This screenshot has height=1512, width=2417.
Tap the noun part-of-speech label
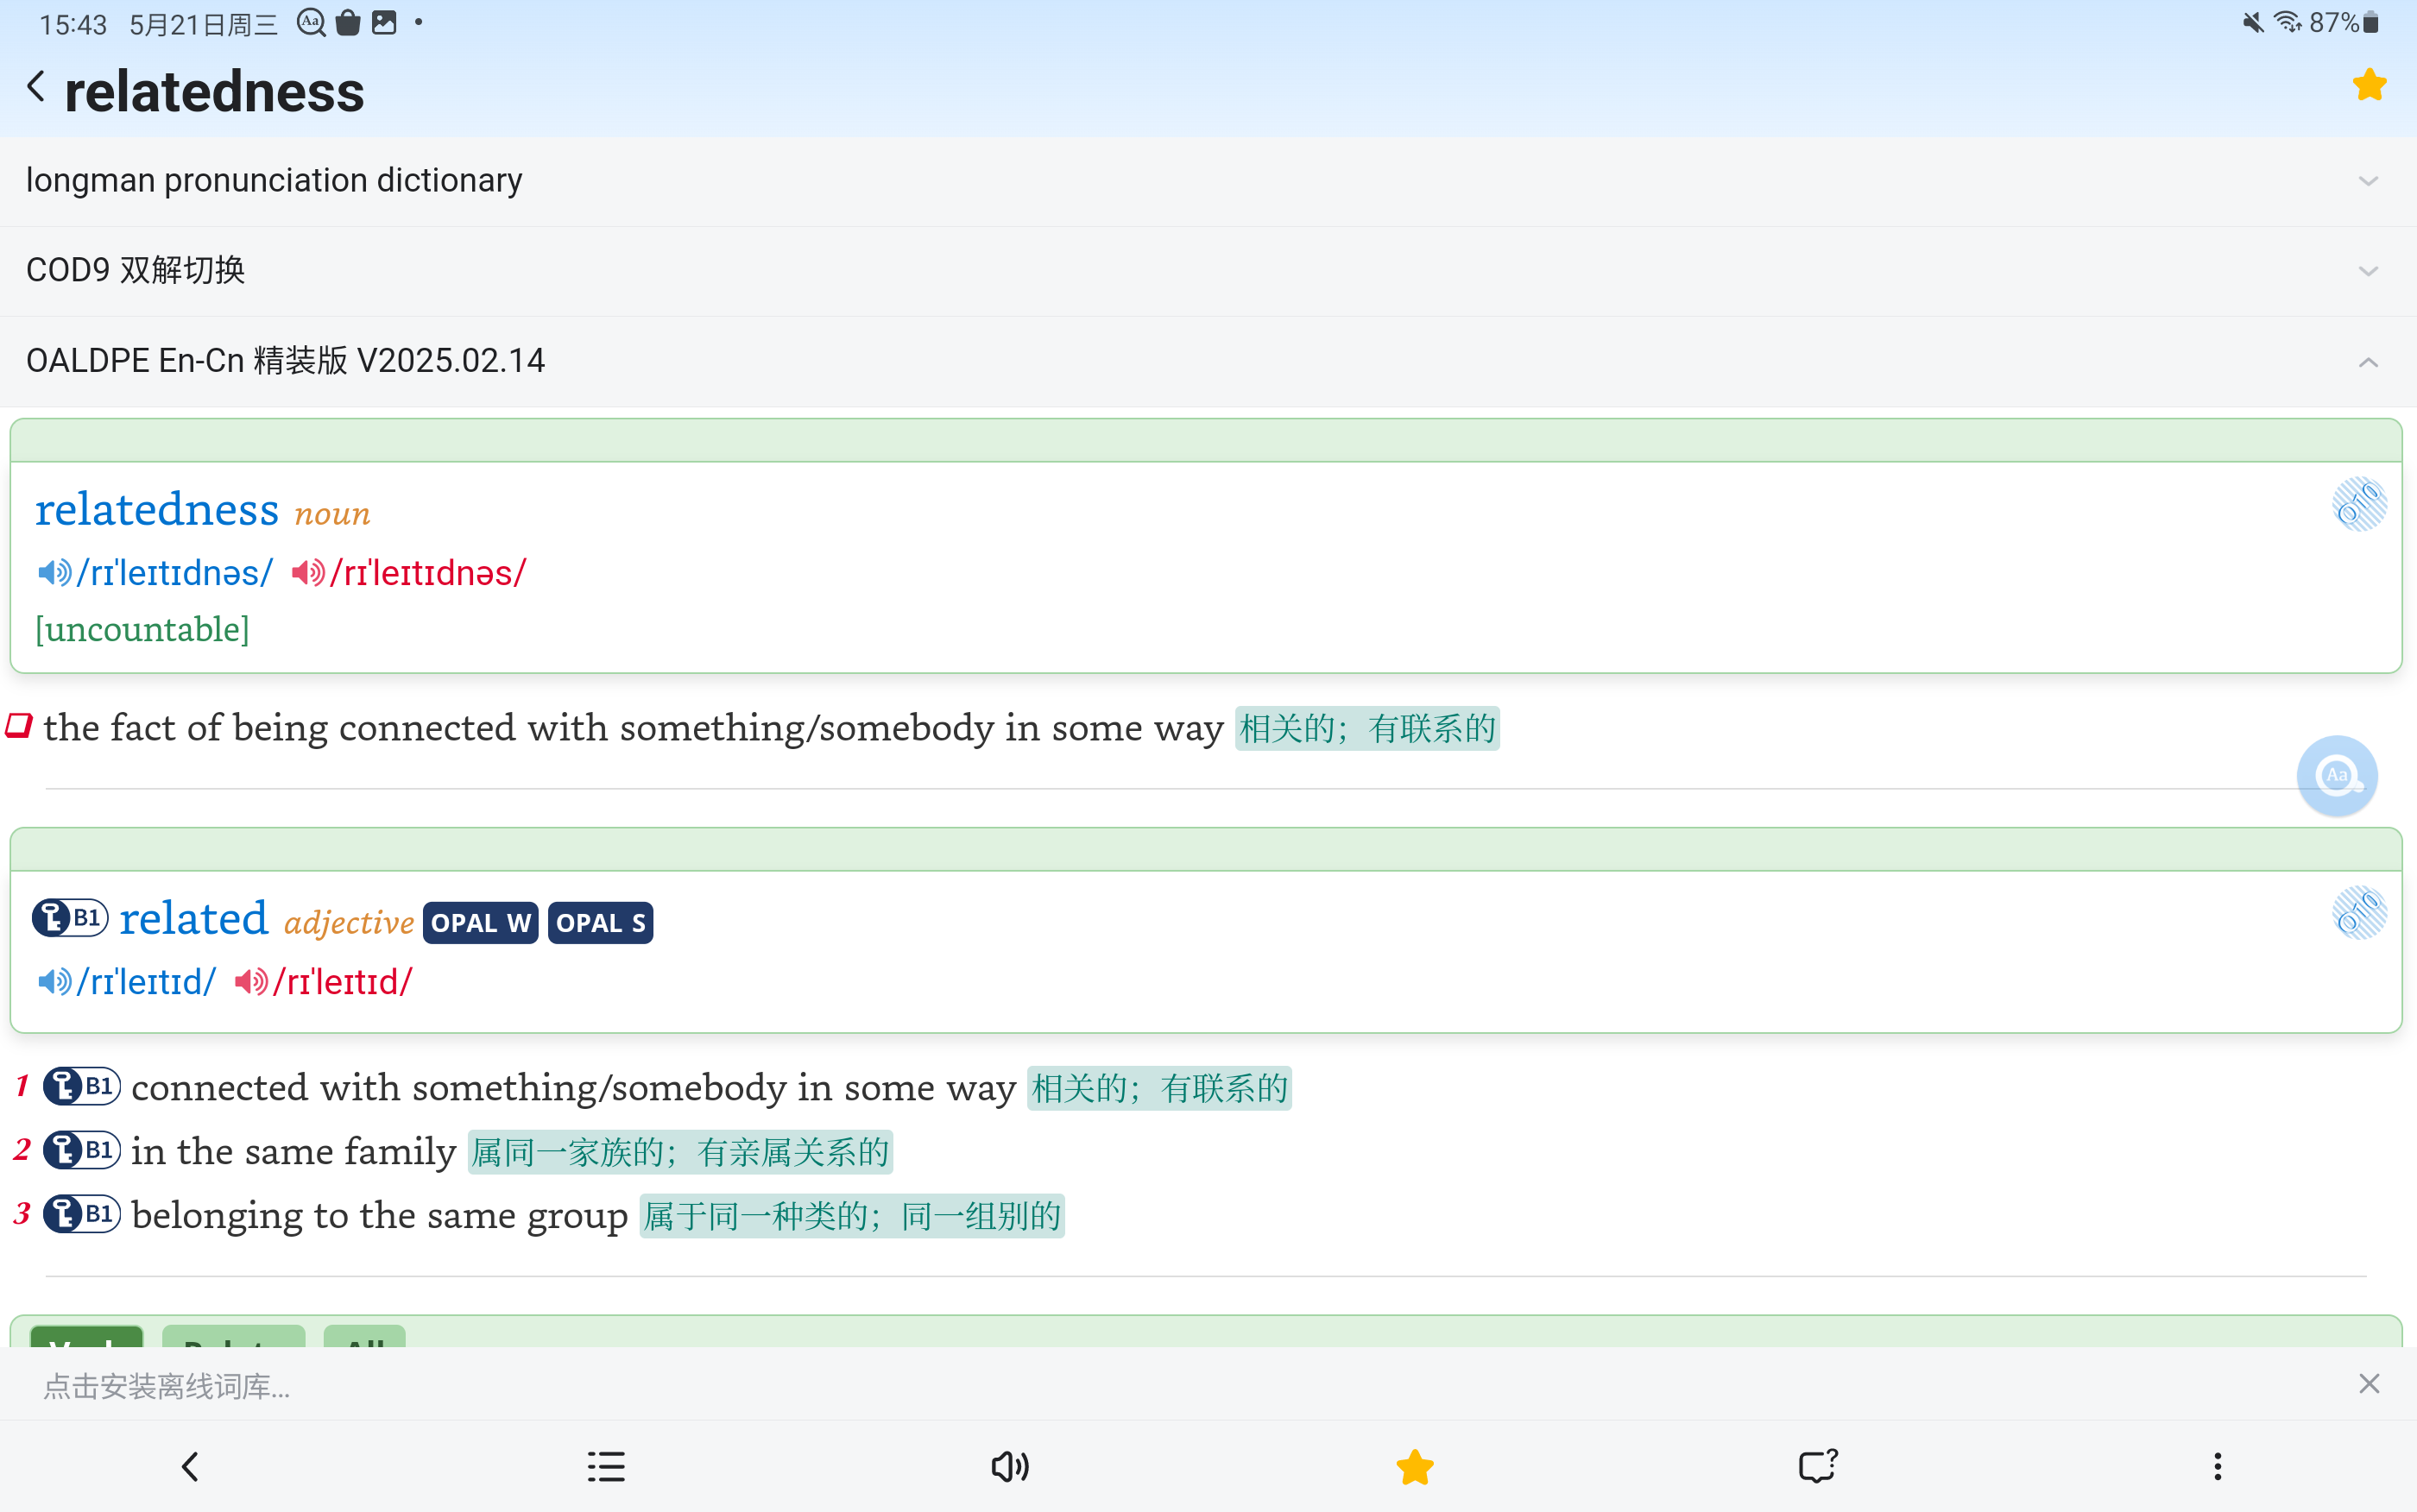[332, 514]
